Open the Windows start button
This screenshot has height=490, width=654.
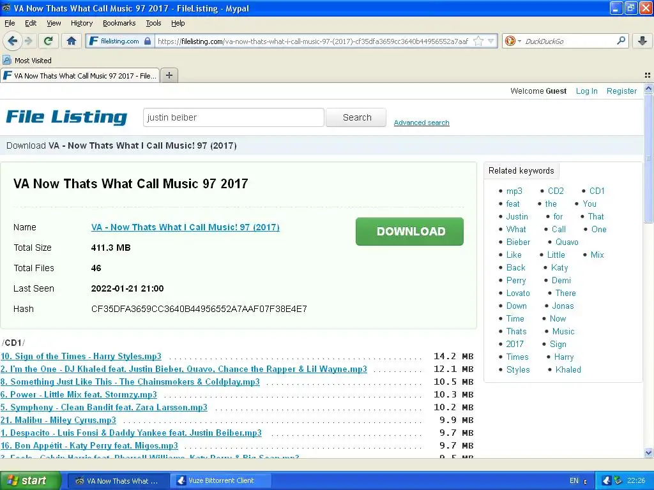click(x=31, y=480)
